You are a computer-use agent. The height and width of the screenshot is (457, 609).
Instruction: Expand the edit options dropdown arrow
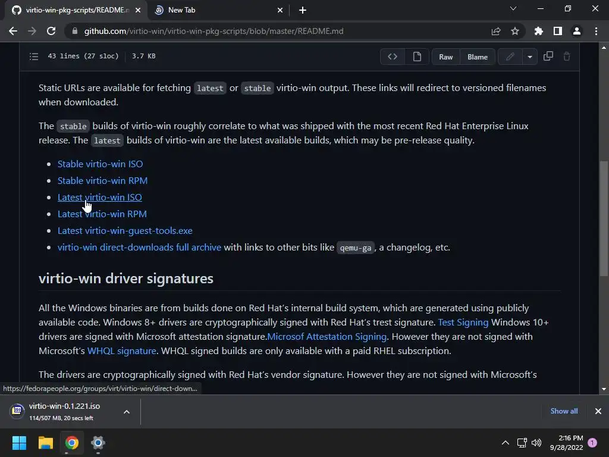[x=530, y=57]
